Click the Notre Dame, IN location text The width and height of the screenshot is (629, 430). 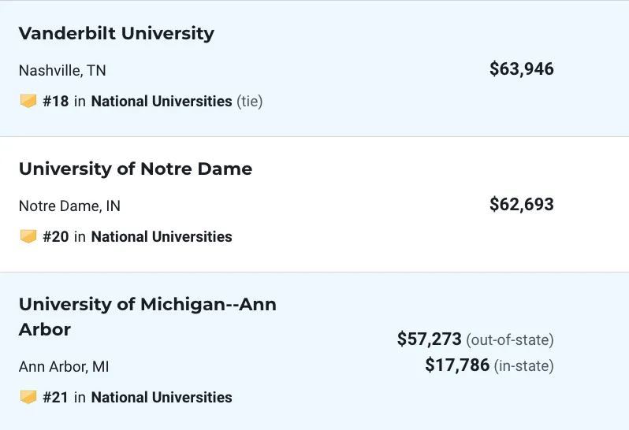click(x=69, y=206)
